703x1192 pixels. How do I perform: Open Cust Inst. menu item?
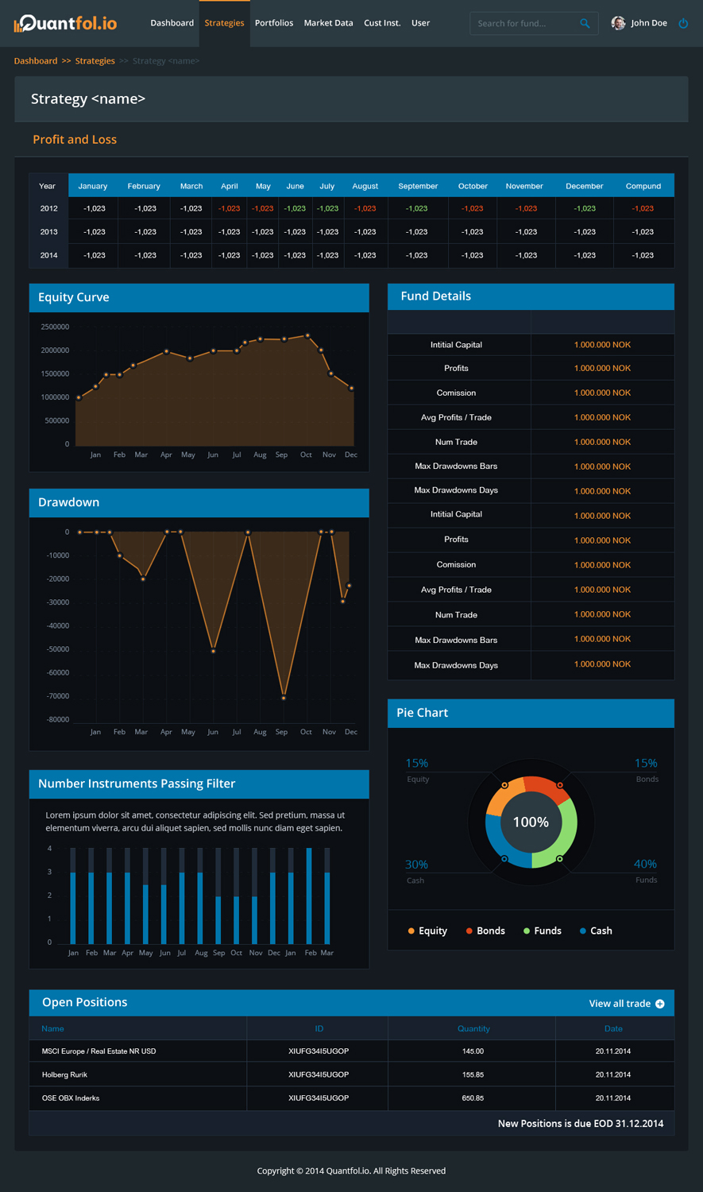(382, 23)
